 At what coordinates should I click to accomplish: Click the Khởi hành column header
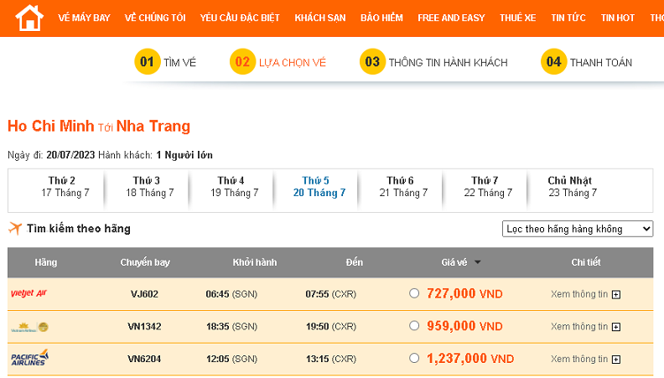click(x=255, y=262)
